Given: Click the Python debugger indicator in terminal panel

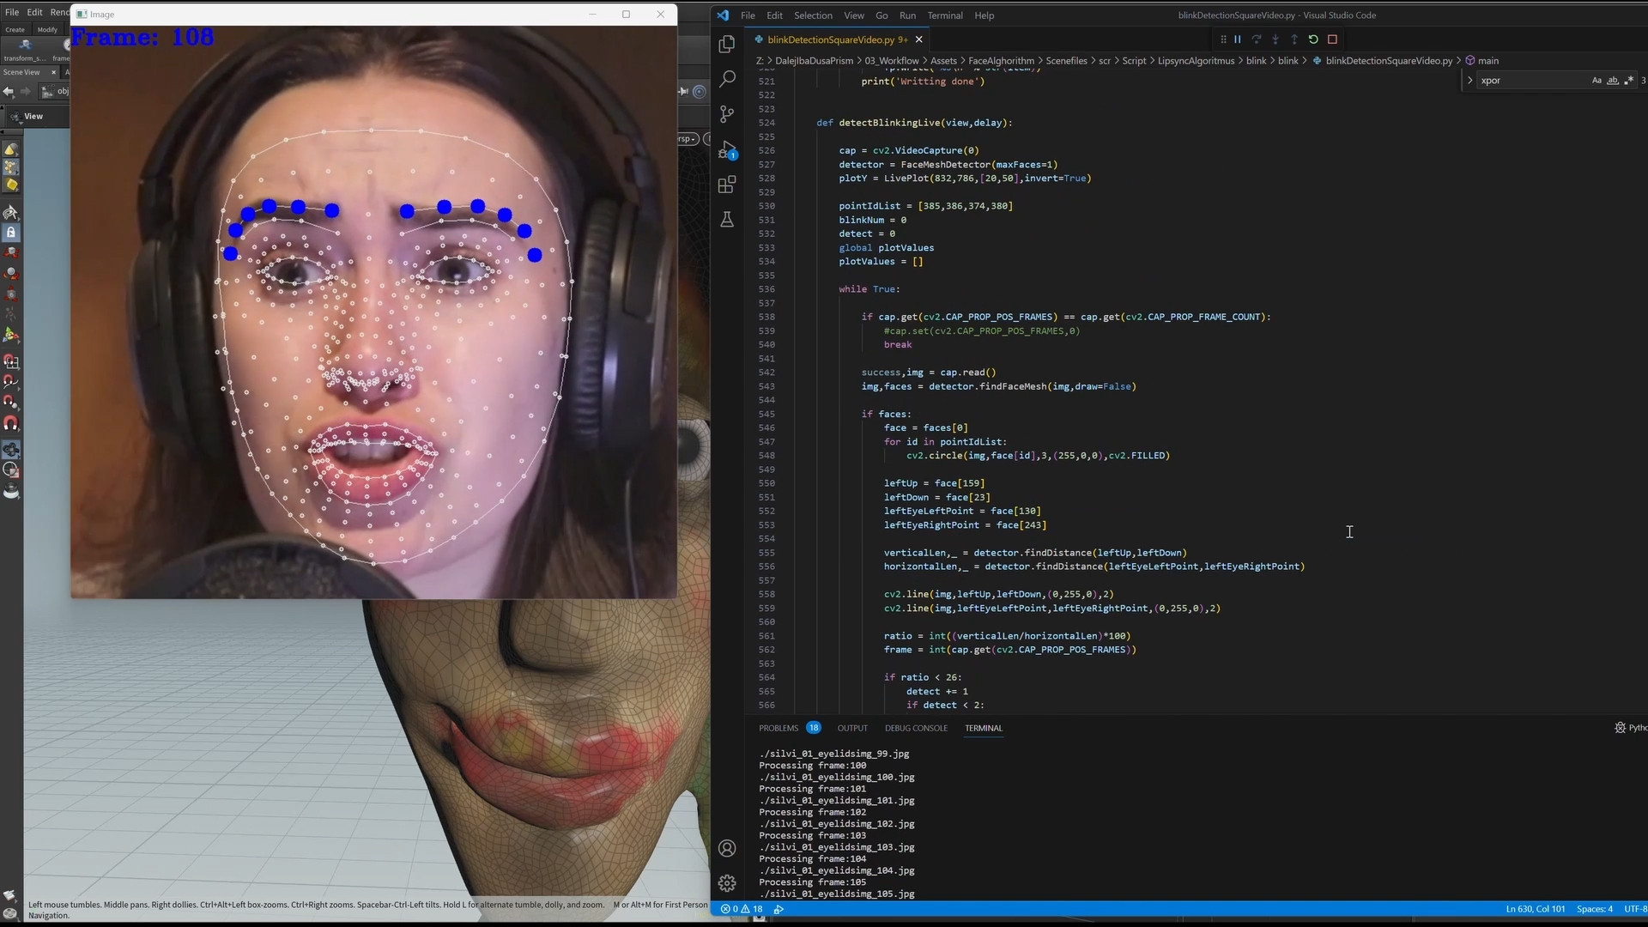Looking at the screenshot, I should [x=1630, y=728].
